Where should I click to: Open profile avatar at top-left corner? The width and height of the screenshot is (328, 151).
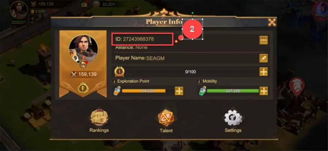coord(19,10)
